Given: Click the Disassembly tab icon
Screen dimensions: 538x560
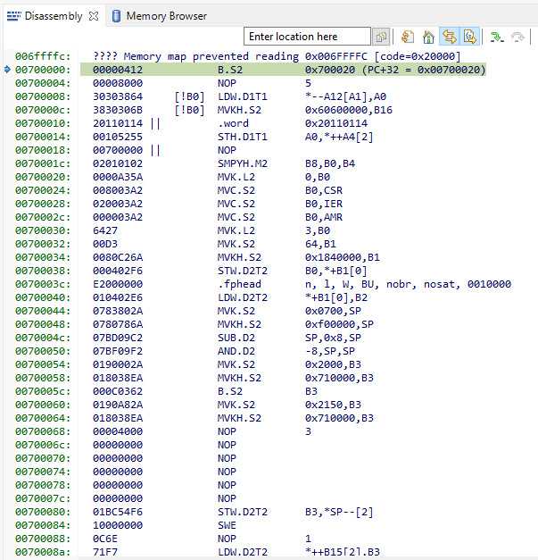Looking at the screenshot, I should point(12,16).
